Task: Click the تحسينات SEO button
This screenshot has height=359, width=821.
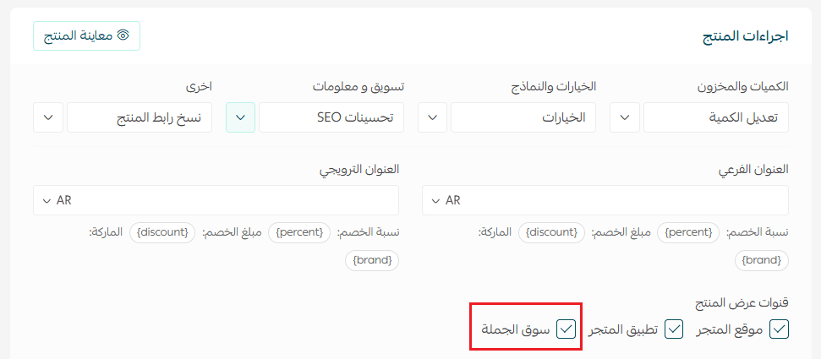Action: pos(331,118)
